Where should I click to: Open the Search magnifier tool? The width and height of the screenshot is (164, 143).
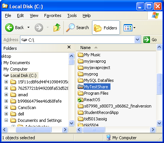click(x=77, y=28)
